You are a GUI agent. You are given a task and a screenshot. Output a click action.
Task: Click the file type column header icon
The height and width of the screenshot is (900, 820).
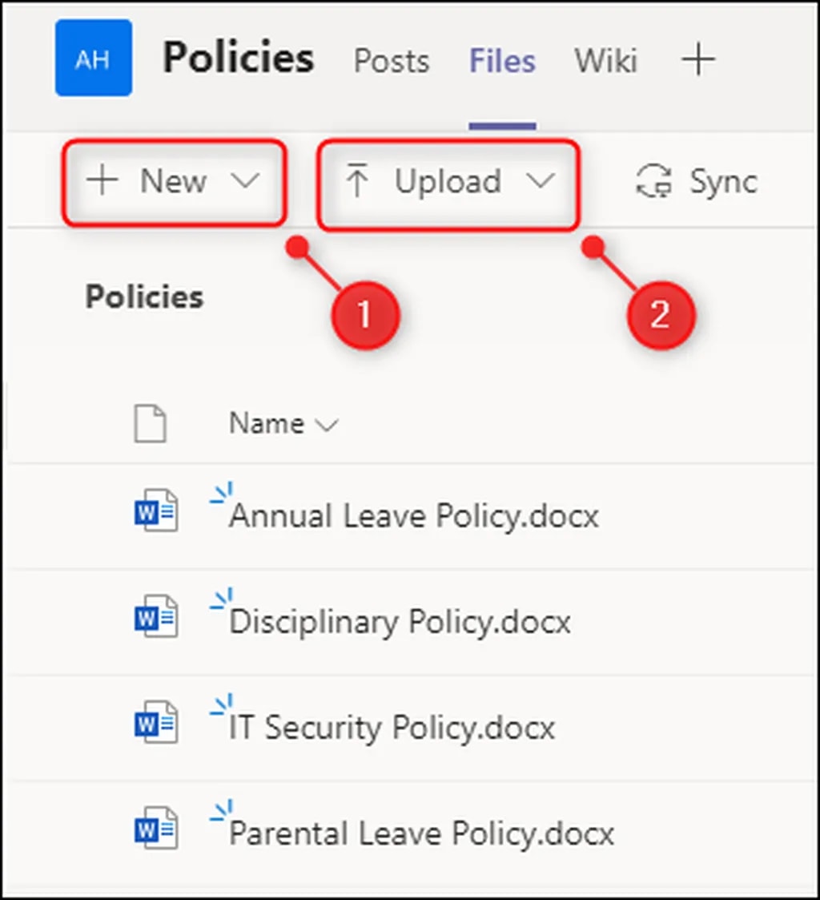[x=150, y=423]
